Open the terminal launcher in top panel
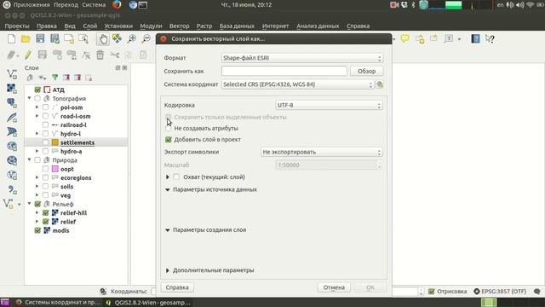 click(x=143, y=5)
